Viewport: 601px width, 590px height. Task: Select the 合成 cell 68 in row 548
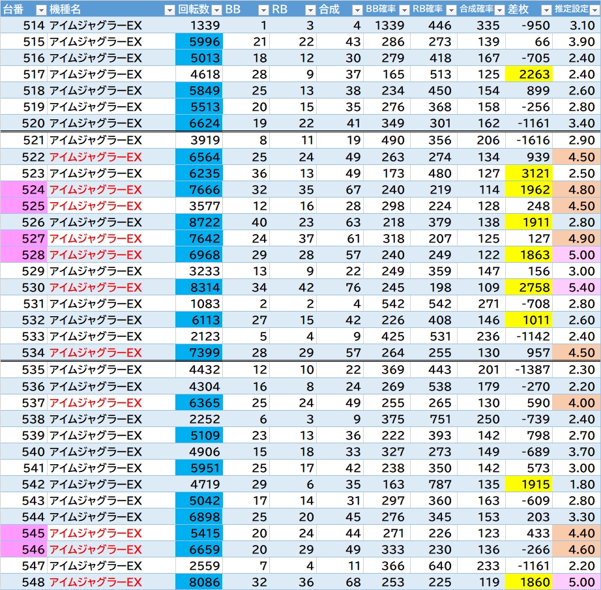(x=340, y=582)
